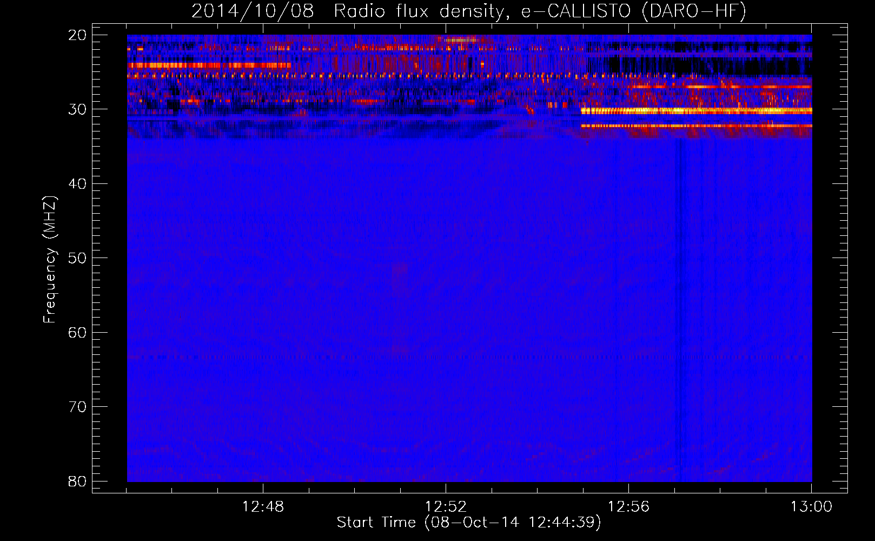Click the orange band near 24 MHz at left
The image size is (875, 541).
209,65
